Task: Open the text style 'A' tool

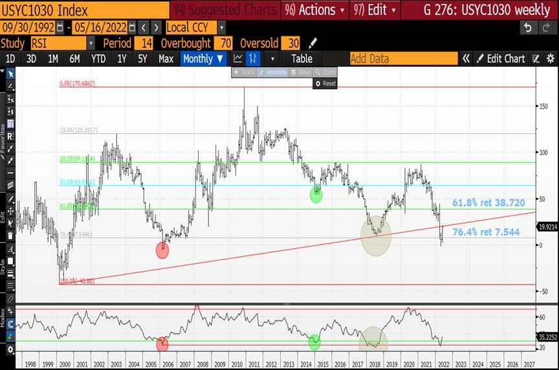Action: click(x=11, y=249)
